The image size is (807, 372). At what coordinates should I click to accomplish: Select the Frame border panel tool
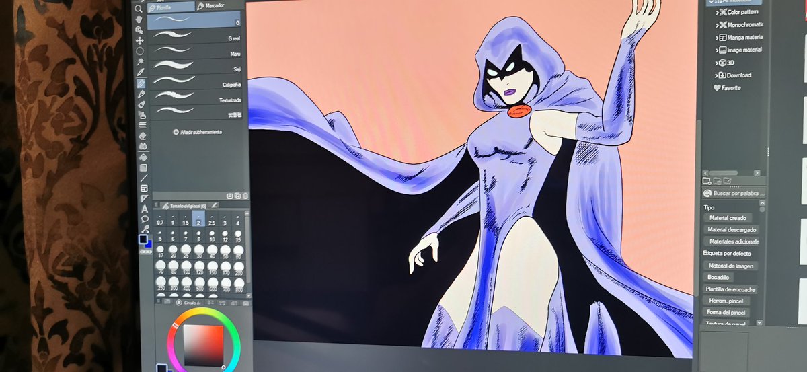click(x=144, y=188)
